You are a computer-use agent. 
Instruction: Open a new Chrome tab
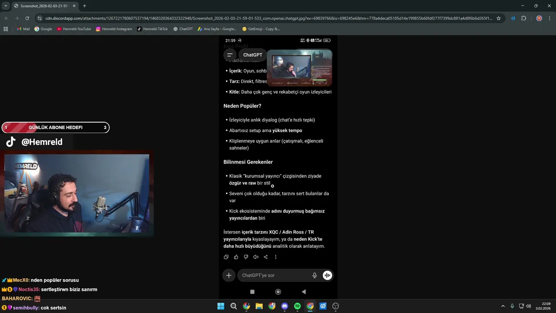tap(84, 6)
